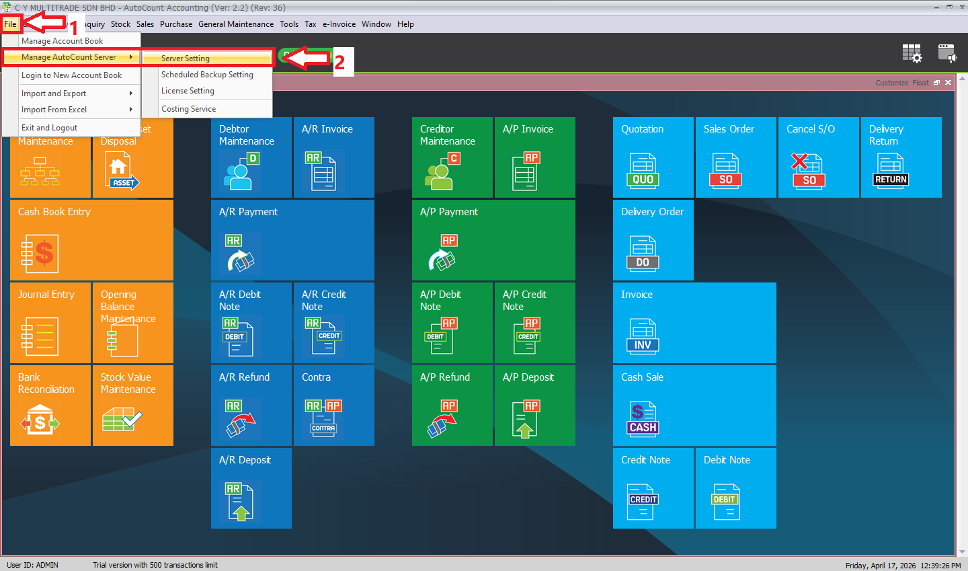Viewport: 968px width, 571px height.
Task: Open the Contra tile icon
Action: (323, 419)
